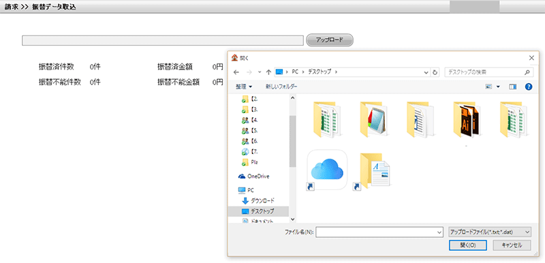The width and height of the screenshot is (545, 263).
Task: Select PC in the navigation pane
Action: pos(246,190)
